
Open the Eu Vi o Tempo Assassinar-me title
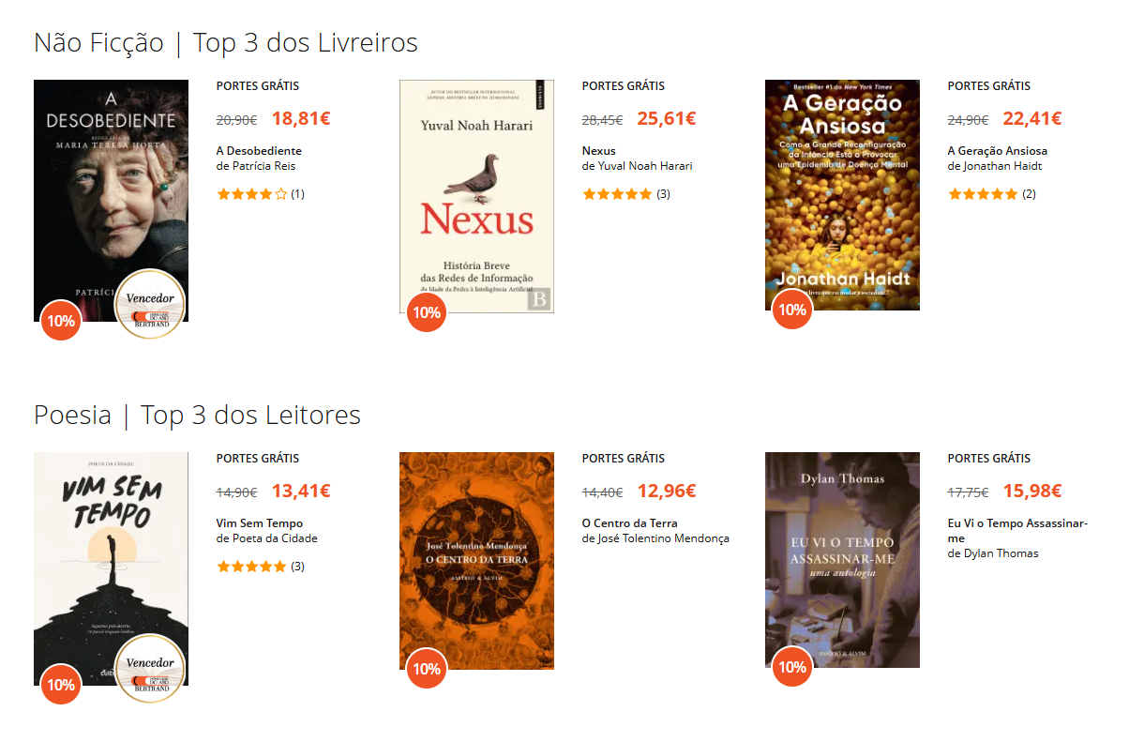1017,531
